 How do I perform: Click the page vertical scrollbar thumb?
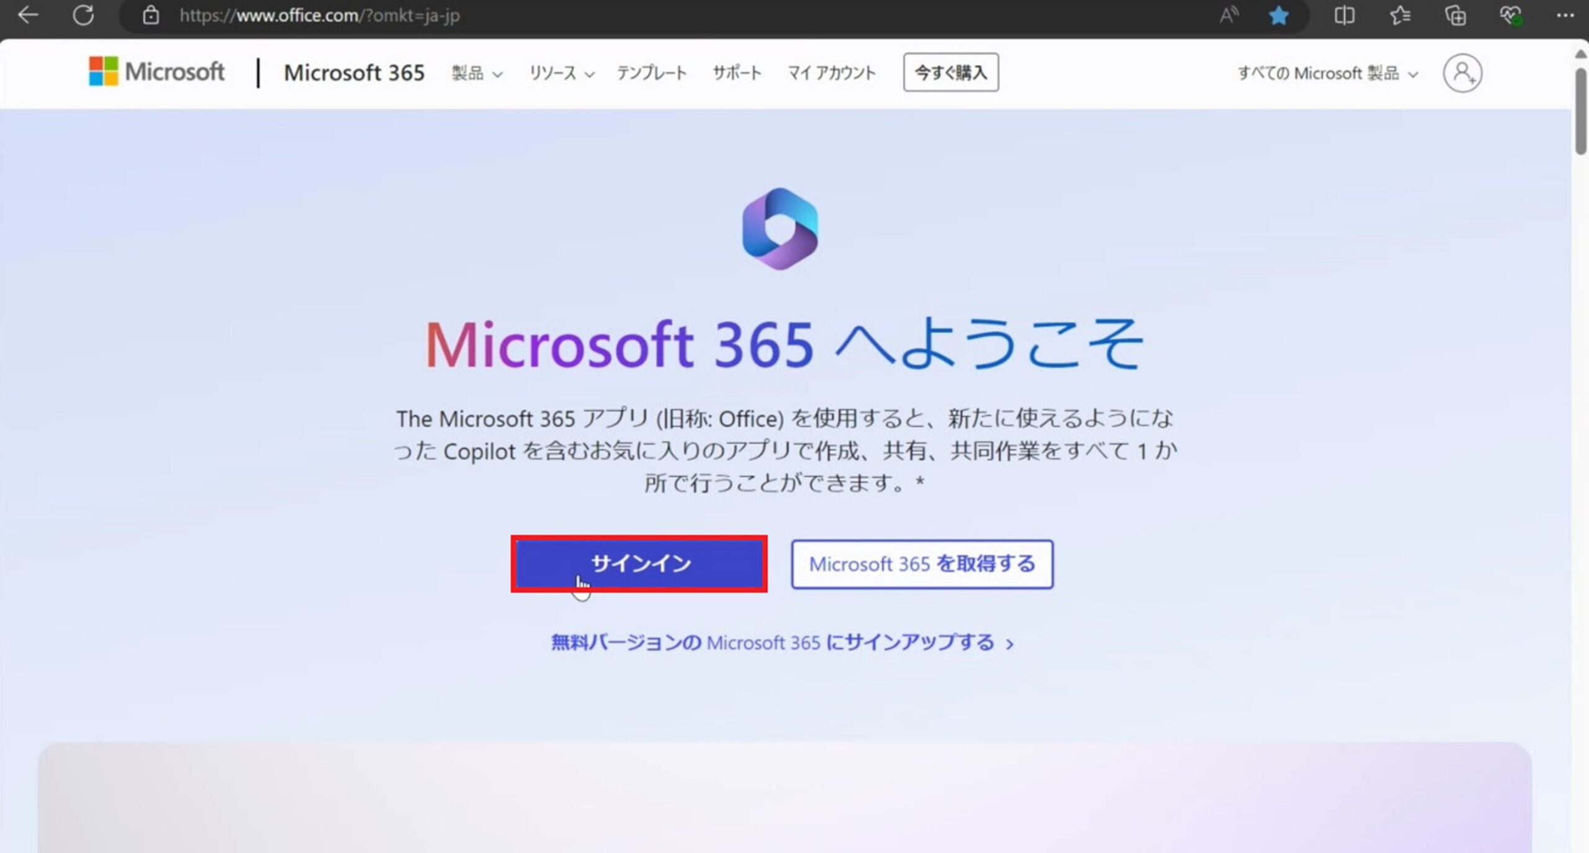coord(1581,111)
